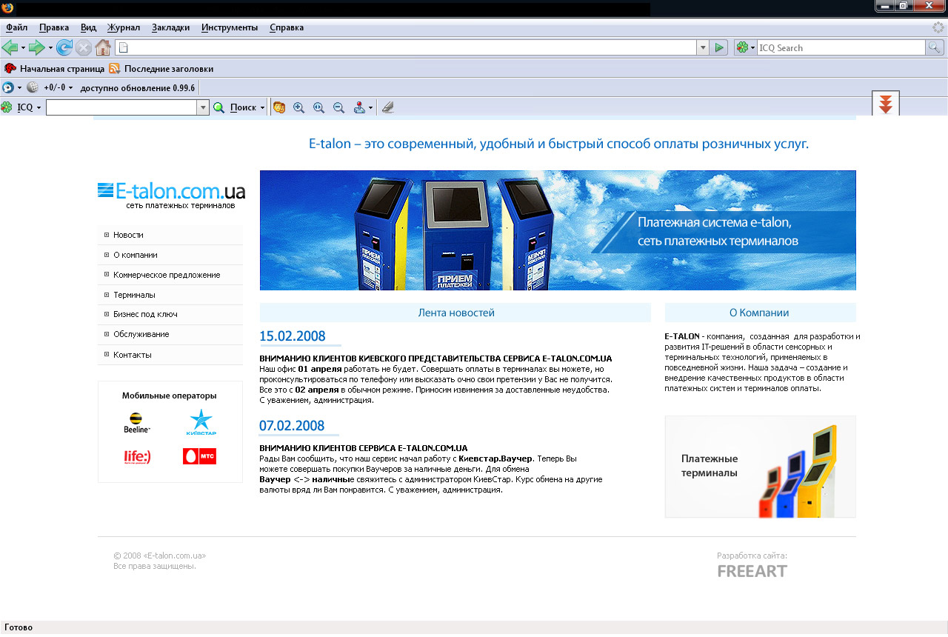Click the eraser icon in ICQ toolbar

click(387, 107)
